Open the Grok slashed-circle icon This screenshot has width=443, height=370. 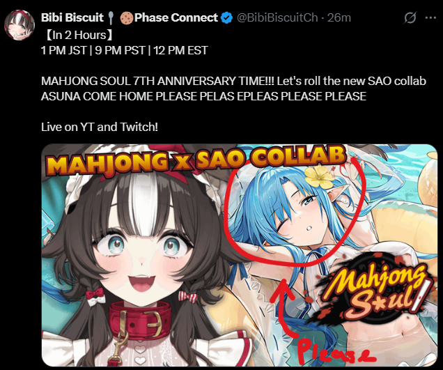(410, 18)
